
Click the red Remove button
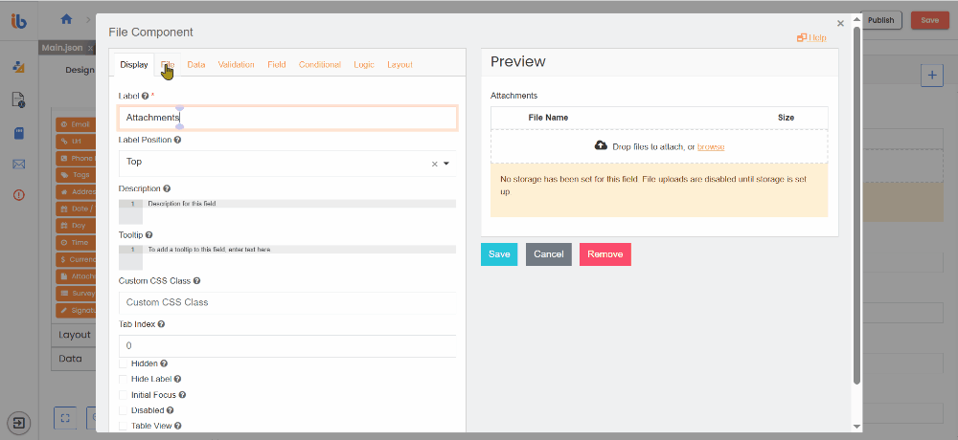click(604, 254)
